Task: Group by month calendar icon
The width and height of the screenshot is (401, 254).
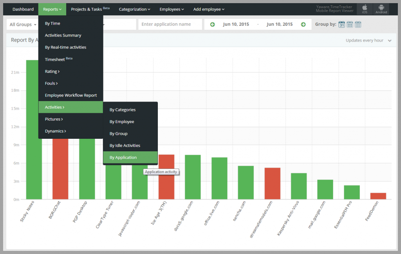Action: [358, 24]
